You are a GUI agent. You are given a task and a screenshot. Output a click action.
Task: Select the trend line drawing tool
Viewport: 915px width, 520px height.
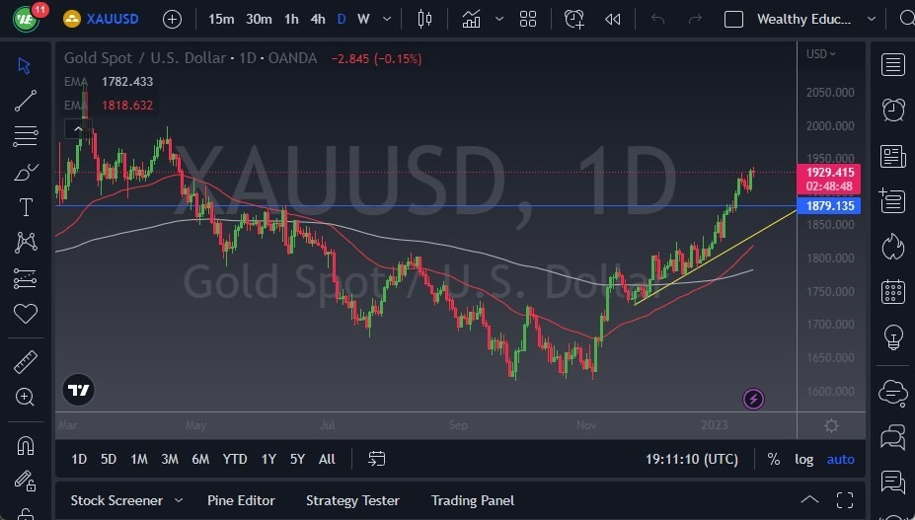pos(25,101)
